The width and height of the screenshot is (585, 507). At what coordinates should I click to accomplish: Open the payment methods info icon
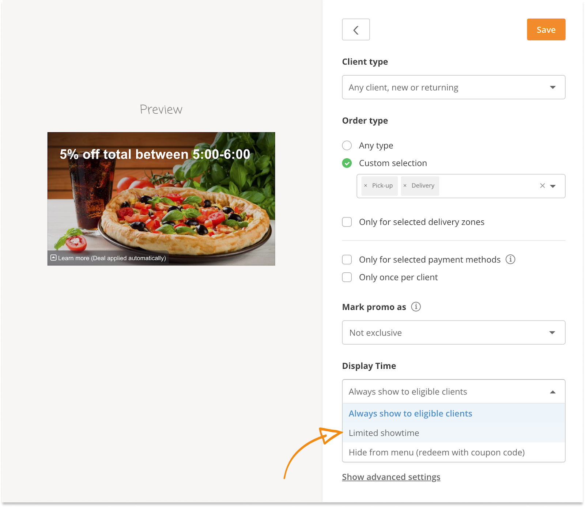pos(510,260)
